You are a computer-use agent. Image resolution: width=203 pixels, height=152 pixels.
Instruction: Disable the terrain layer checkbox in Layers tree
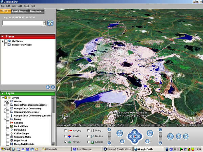coord(8,101)
